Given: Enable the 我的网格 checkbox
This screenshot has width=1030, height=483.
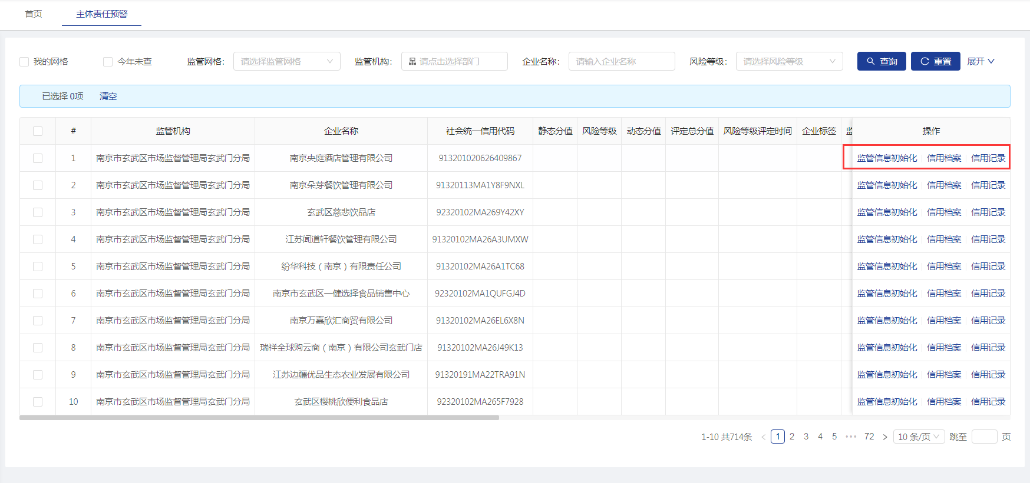Looking at the screenshot, I should 24,62.
